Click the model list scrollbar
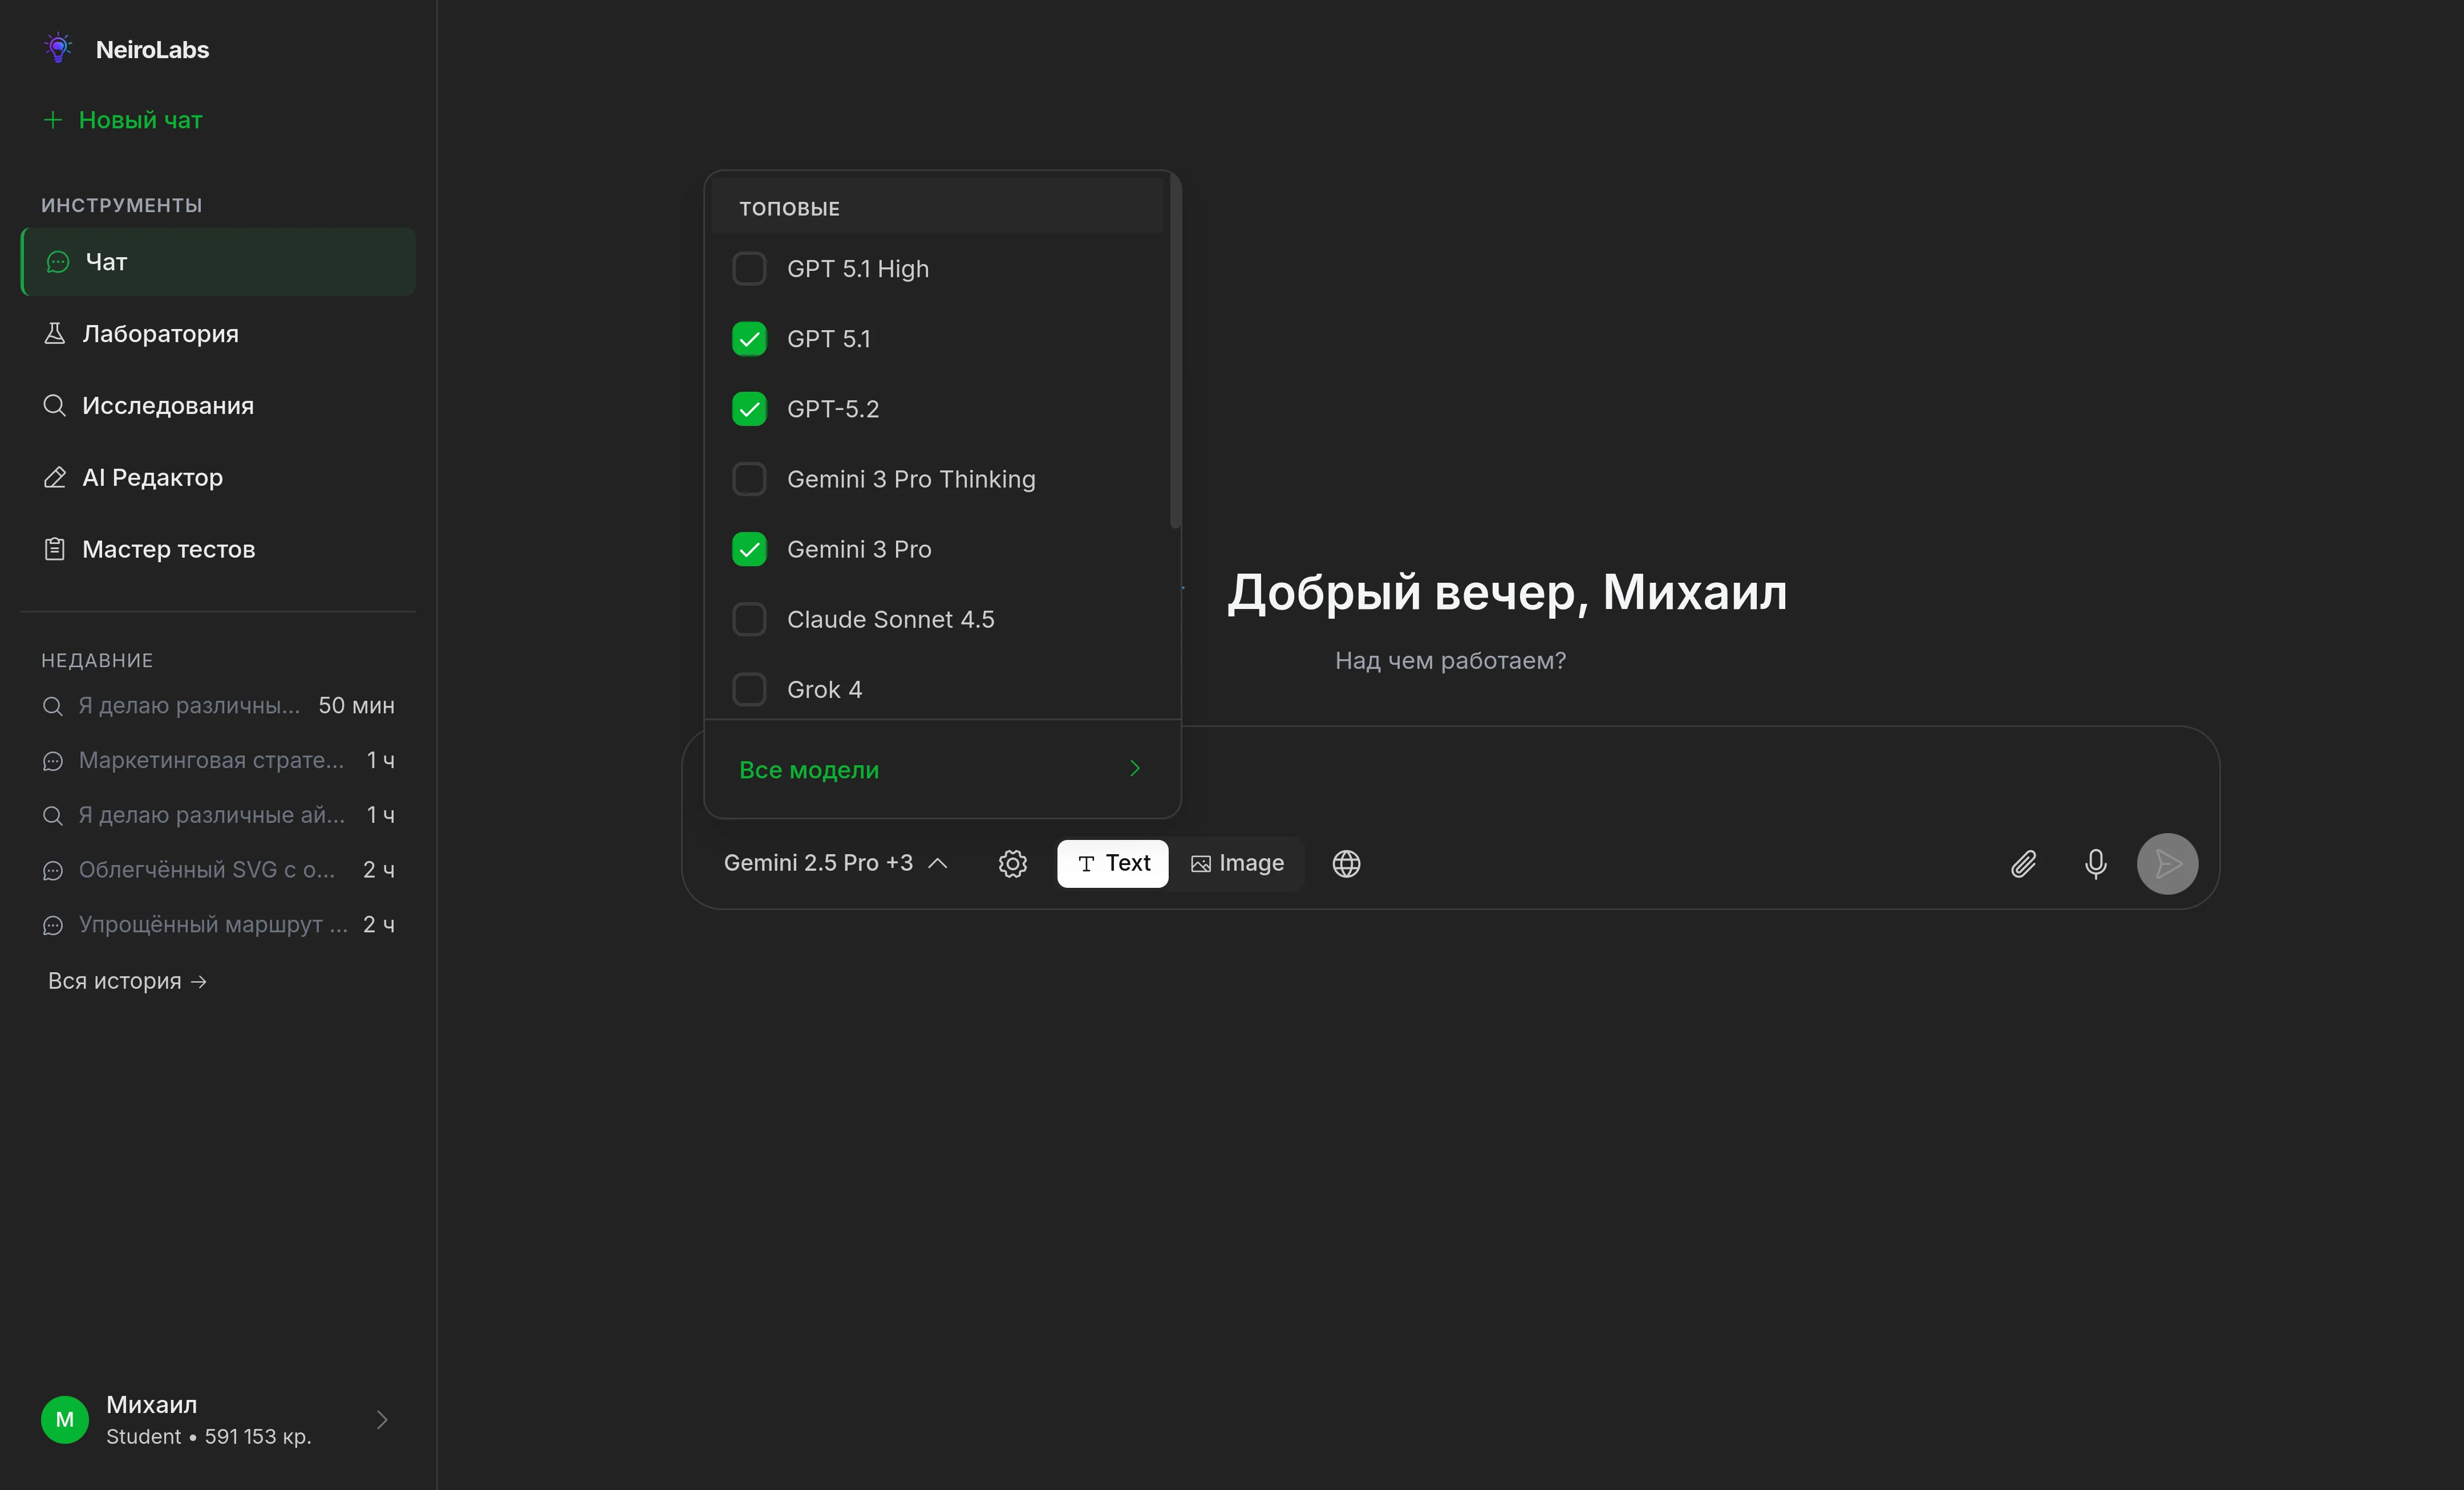 (x=1175, y=351)
